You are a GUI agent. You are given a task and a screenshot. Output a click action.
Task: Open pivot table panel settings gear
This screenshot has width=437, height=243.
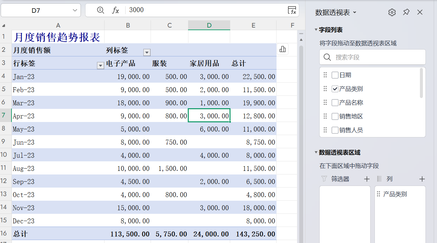click(392, 12)
